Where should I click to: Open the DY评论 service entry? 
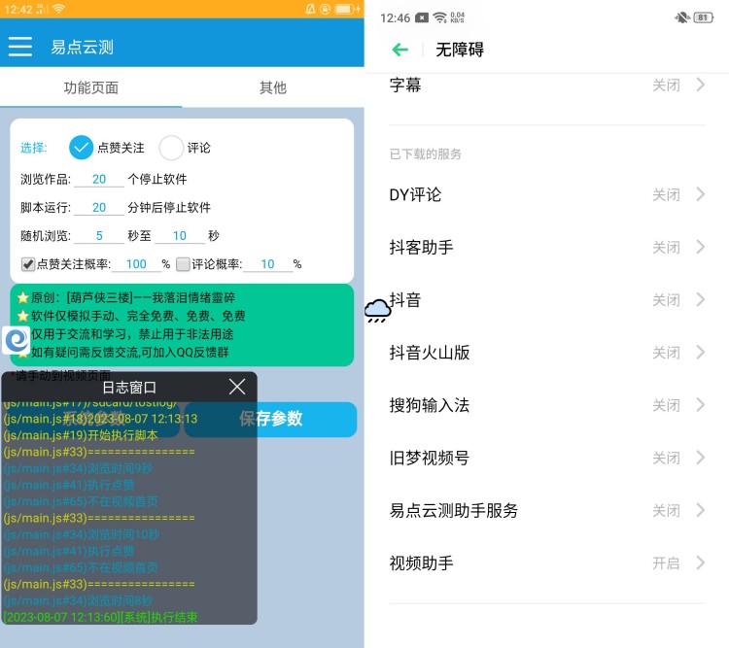pyautogui.click(x=546, y=194)
